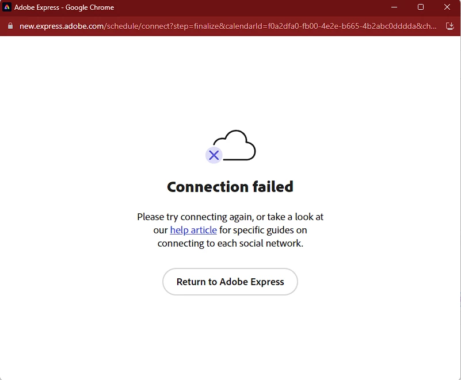Click the cloud with X error icon
Viewport: 461px width, 380px height.
230,147
